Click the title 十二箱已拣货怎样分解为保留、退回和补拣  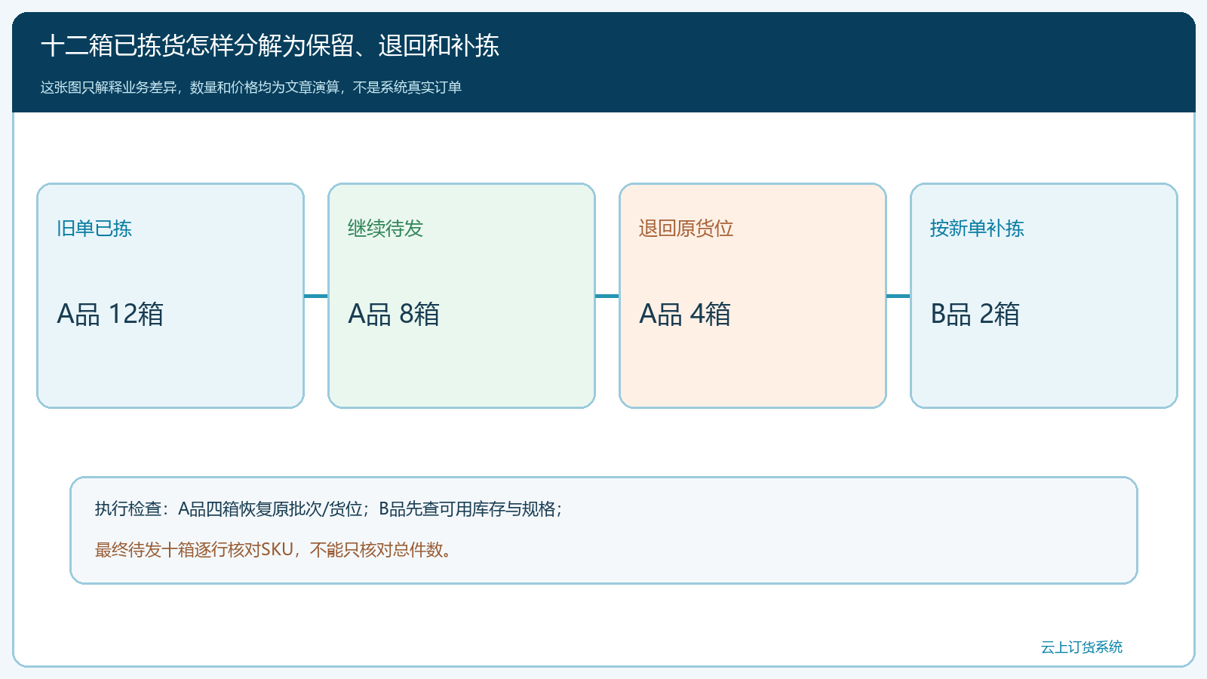click(270, 46)
